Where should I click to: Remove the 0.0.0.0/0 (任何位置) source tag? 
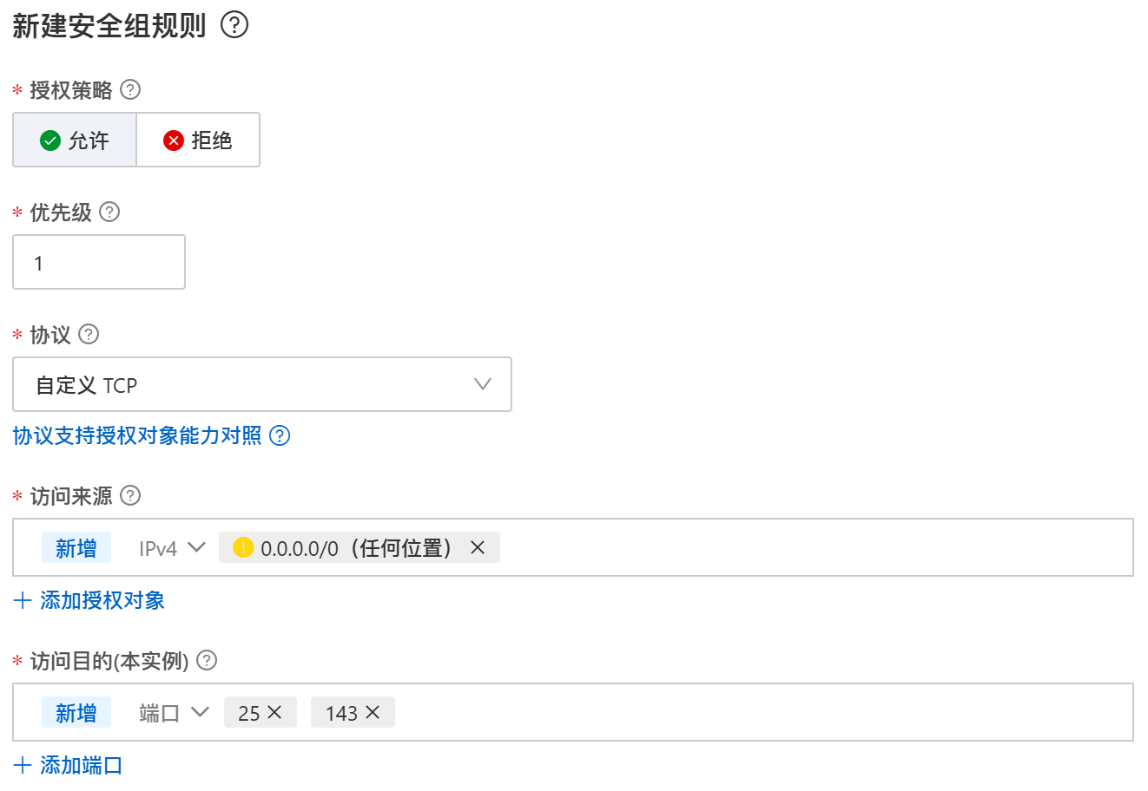478,547
